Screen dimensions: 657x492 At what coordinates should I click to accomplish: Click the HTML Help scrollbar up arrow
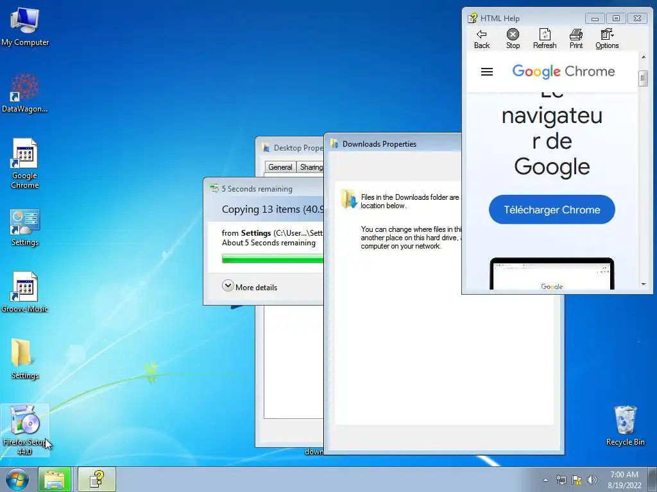pos(643,56)
